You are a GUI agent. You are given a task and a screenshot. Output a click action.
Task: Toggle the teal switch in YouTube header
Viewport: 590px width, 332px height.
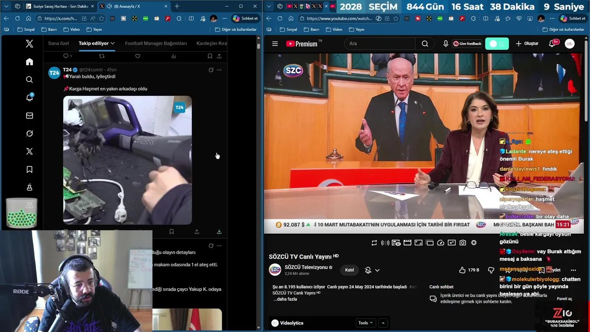click(497, 44)
